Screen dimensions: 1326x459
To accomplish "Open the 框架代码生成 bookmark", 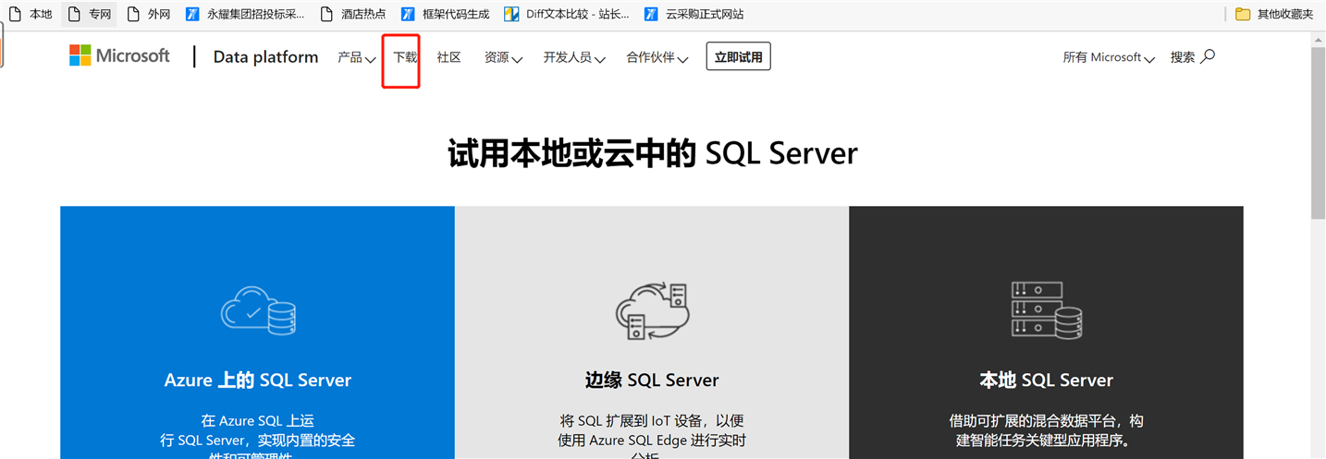I will pos(446,14).
